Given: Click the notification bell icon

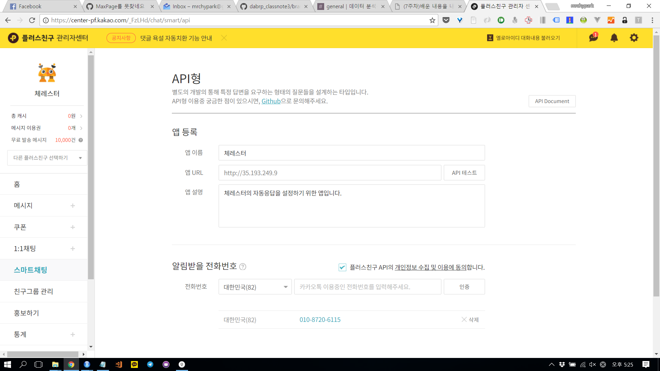Looking at the screenshot, I should coord(614,38).
